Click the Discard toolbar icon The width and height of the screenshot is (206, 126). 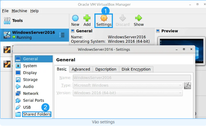tap(123, 18)
